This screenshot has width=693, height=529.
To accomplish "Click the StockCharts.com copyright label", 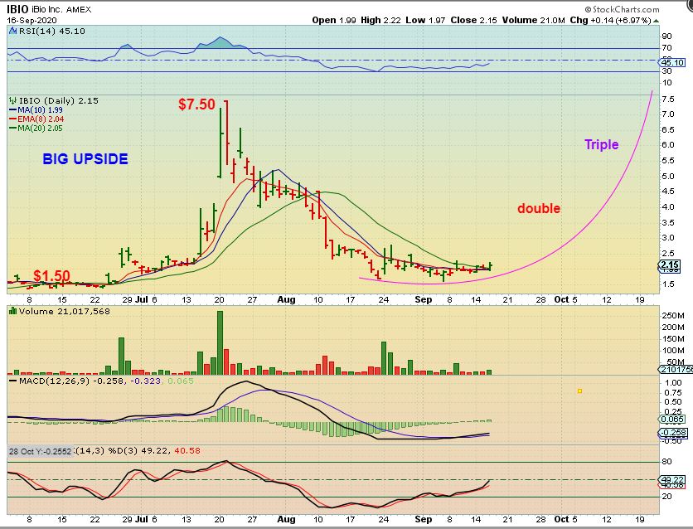I will point(622,9).
